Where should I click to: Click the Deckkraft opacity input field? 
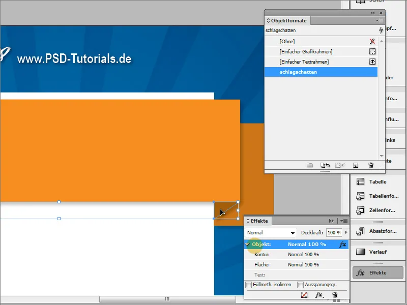pos(334,233)
